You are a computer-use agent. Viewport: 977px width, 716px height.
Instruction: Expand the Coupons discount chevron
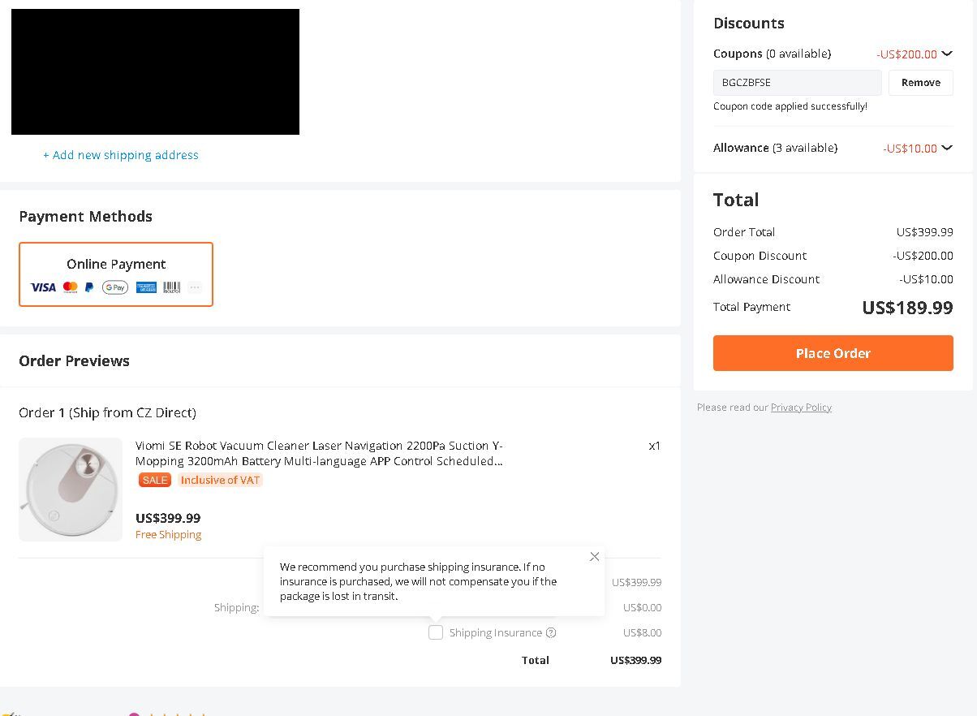pos(947,54)
